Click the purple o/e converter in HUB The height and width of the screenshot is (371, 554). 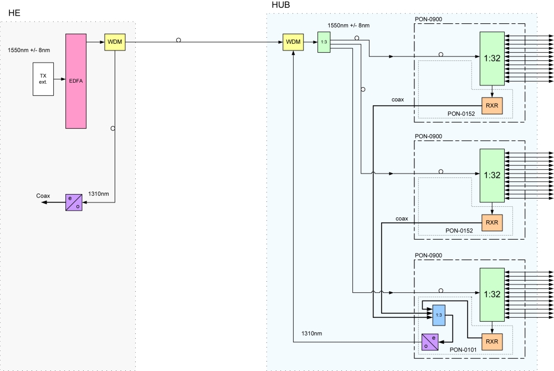click(430, 342)
